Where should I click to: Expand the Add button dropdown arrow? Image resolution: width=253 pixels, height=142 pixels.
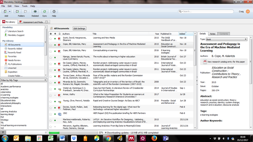[11, 12]
